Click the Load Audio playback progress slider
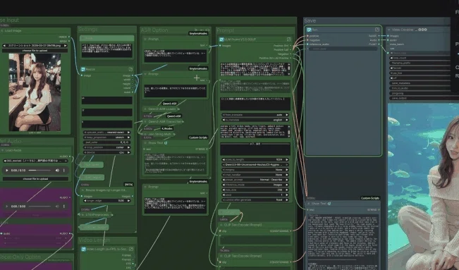The height and width of the screenshot is (270, 459). tap(39, 170)
